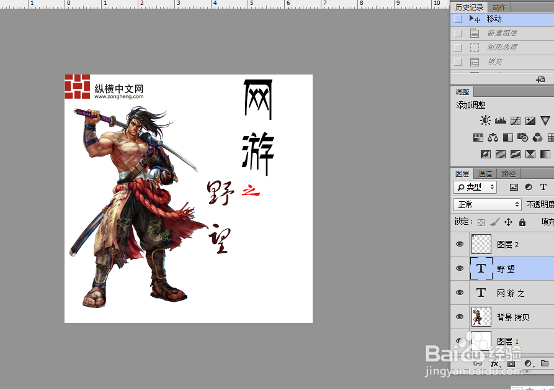Image resolution: width=554 pixels, height=390 pixels.
Task: Lock all layer attributes
Action: pos(522,222)
